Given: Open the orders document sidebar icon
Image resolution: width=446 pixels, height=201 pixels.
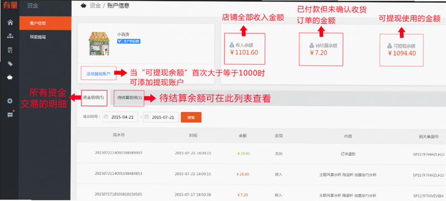Looking at the screenshot, I should 10,50.
